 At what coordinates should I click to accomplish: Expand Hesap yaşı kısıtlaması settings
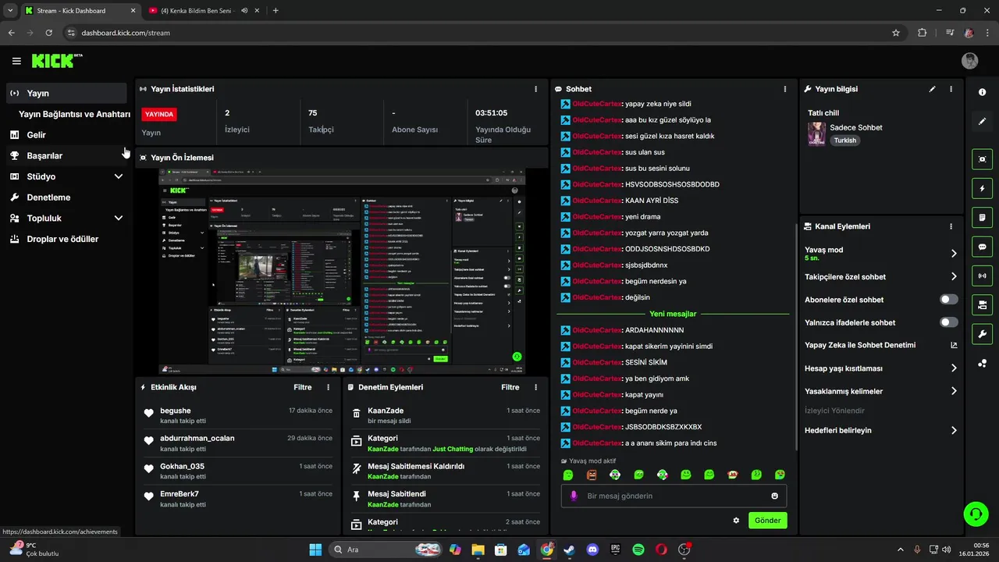953,368
